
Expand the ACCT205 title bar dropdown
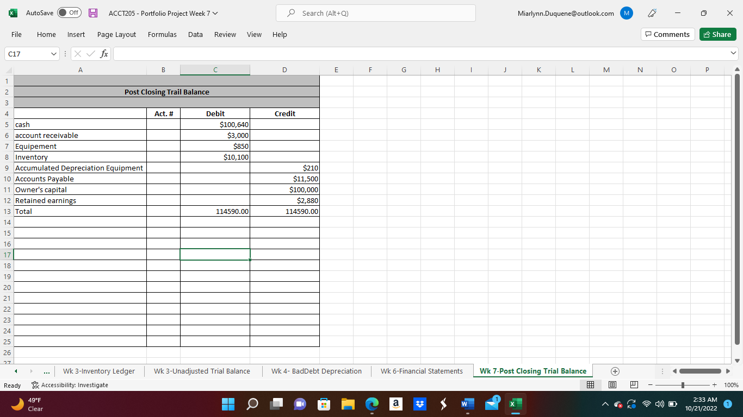[214, 13]
